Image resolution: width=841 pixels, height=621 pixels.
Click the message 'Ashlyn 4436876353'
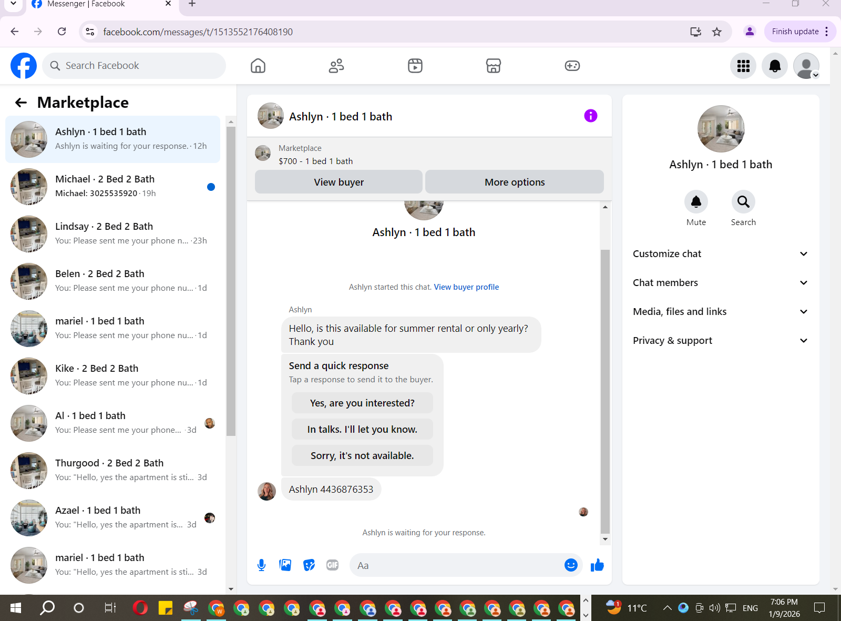[331, 489]
